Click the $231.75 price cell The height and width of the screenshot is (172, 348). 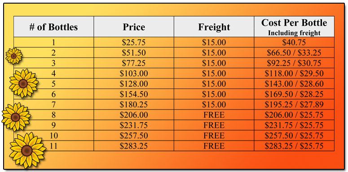pyautogui.click(x=134, y=125)
